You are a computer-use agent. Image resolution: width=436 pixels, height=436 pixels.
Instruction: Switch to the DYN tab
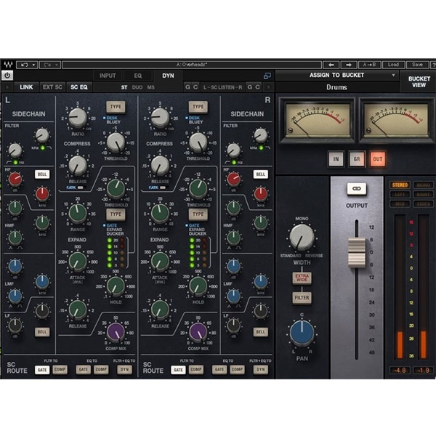[168, 76]
